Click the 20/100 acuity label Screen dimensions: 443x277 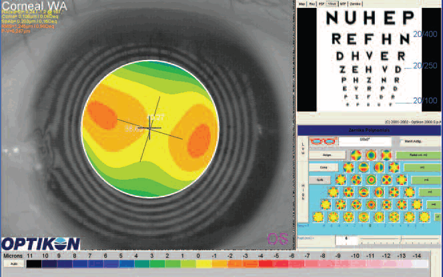coord(425,101)
